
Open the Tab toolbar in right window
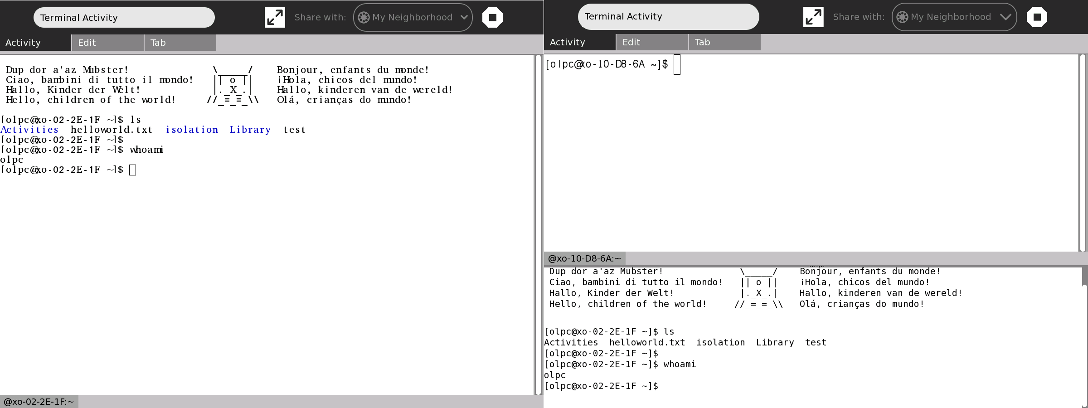click(x=724, y=42)
